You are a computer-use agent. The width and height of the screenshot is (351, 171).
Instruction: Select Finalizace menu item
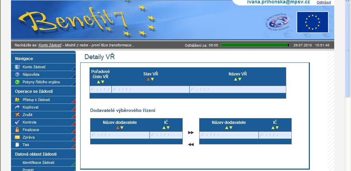[43, 130]
